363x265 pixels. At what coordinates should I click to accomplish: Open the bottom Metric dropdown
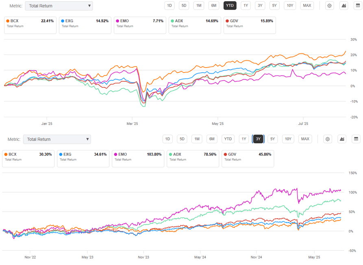[57, 139]
